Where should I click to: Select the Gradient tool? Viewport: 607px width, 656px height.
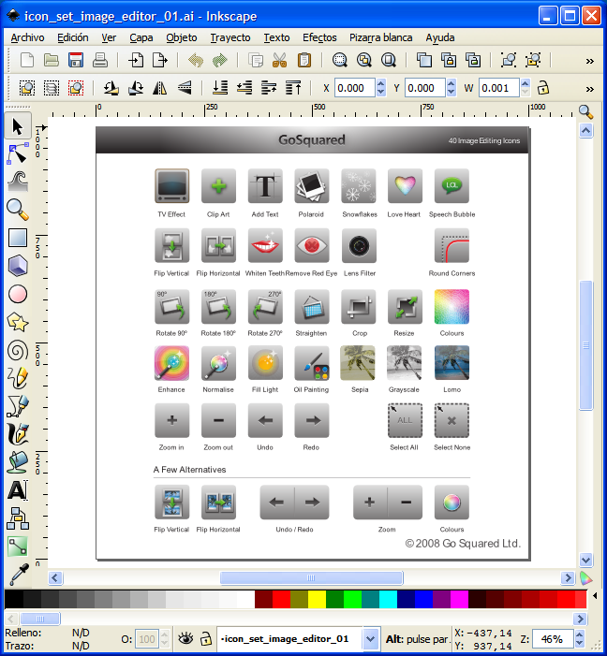click(x=18, y=547)
